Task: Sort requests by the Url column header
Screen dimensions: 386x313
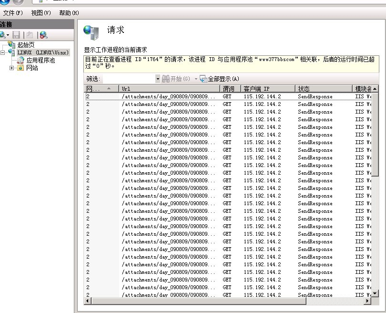Action: (169, 89)
